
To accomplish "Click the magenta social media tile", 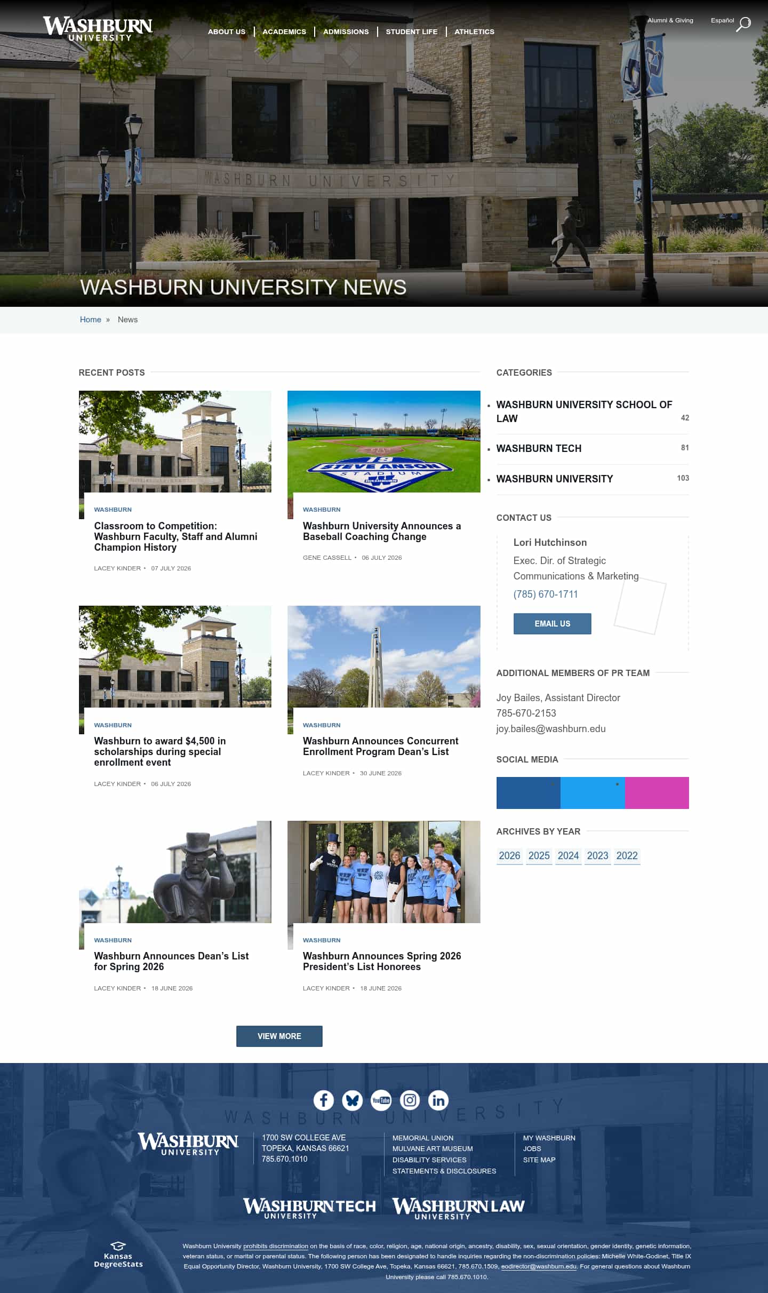I will (x=657, y=792).
